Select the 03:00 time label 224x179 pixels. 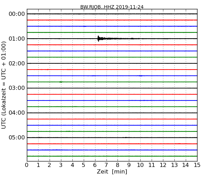(x=17, y=88)
